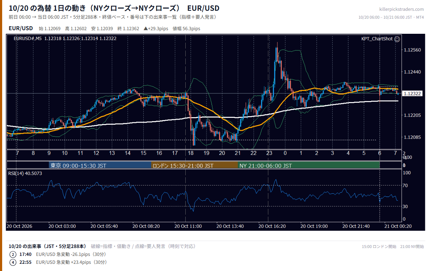Click the 21:00 NY開始 legend text

pos(412,247)
